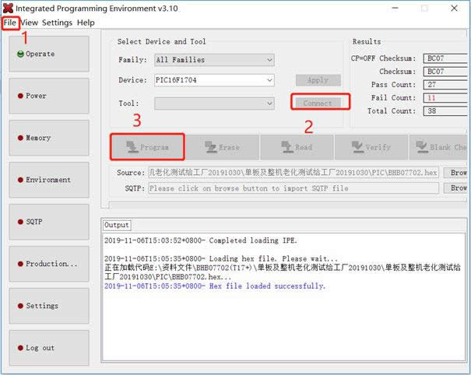
Task: Expand the Tool dropdown list
Action: [x=214, y=103]
